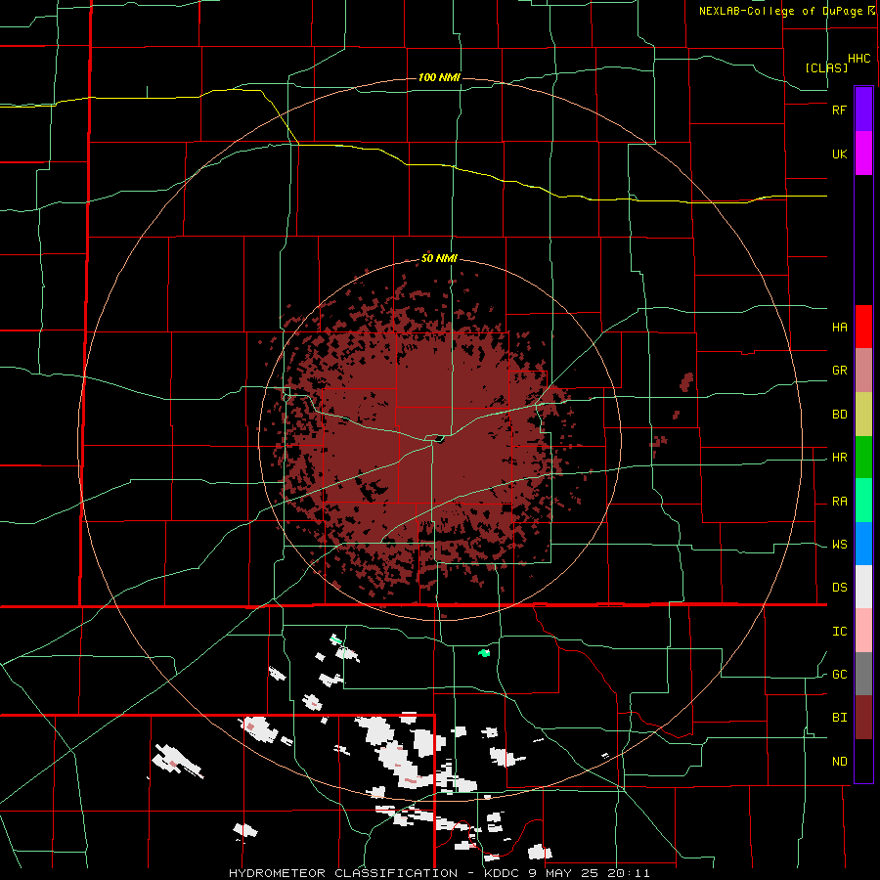Click the HA legend label
This screenshot has width=880, height=880.
(839, 328)
